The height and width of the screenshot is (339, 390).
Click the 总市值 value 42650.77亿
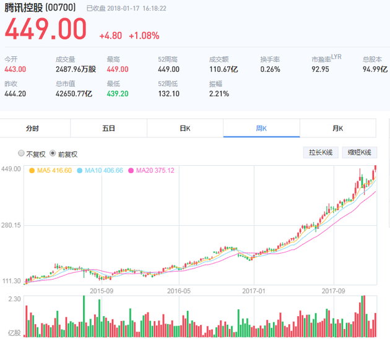(74, 93)
